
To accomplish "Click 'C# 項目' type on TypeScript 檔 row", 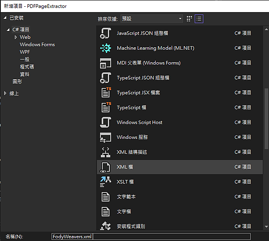I will [243, 108].
